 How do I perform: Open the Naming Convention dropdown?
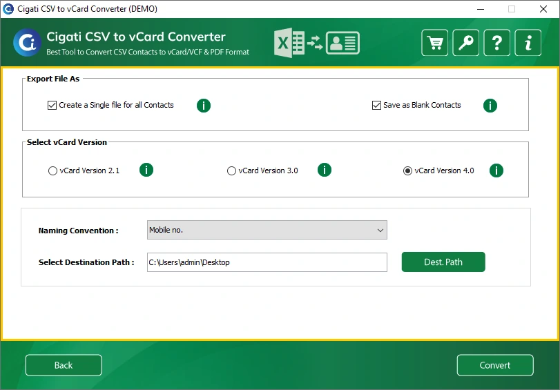[x=267, y=230]
